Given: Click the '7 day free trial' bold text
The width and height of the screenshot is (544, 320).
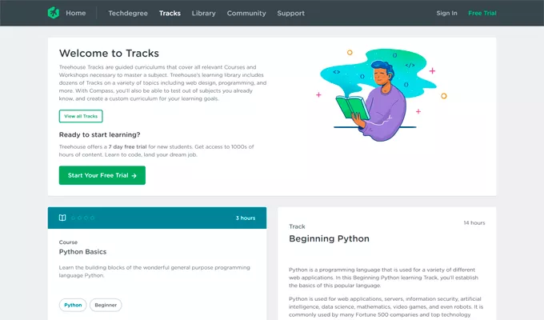Looking at the screenshot, I should point(128,147).
